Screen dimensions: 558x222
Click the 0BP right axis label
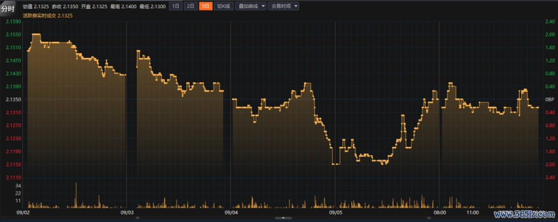pyautogui.click(x=549, y=100)
